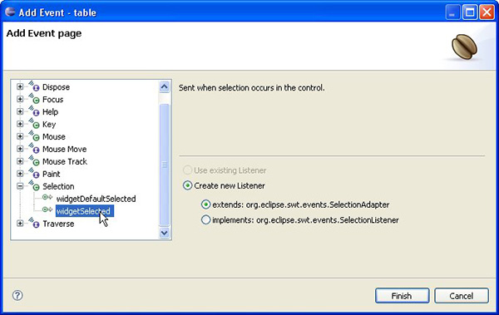
Task: Expand the Mouse tree node
Action: pyautogui.click(x=20, y=136)
